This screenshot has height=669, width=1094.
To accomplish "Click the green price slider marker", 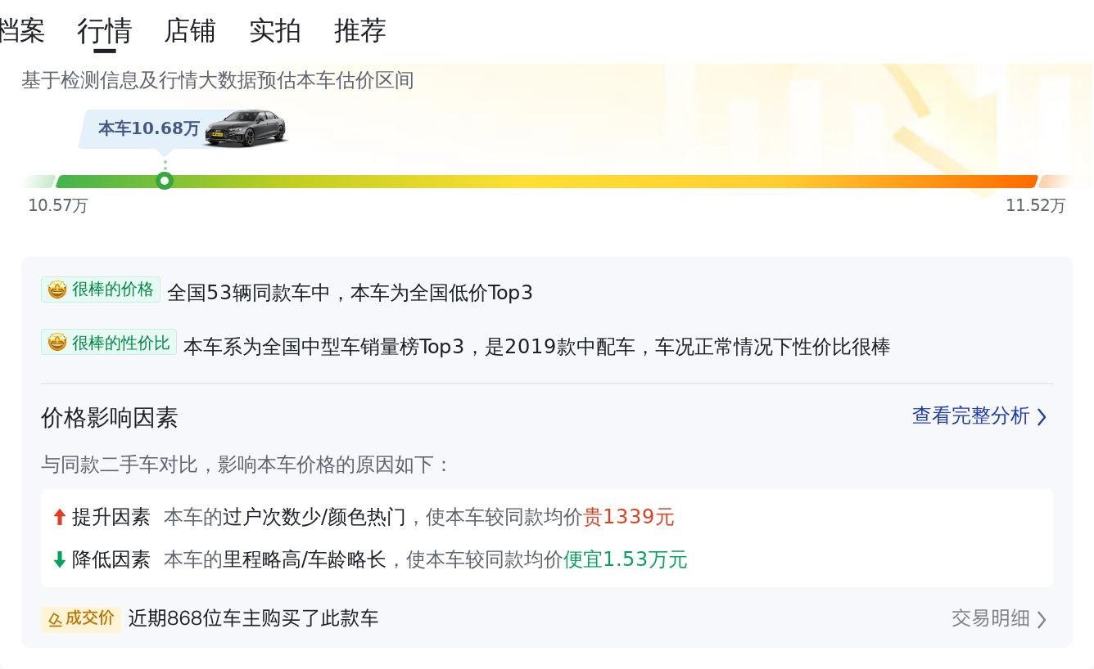I will [x=165, y=181].
